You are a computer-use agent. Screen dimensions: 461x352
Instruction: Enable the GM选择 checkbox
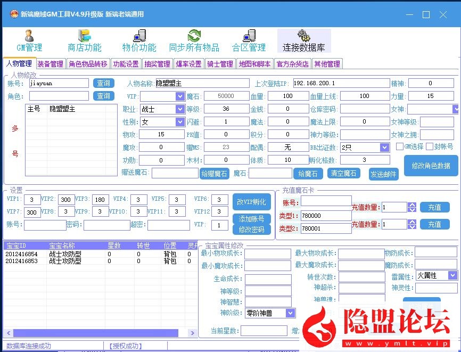tap(400, 146)
